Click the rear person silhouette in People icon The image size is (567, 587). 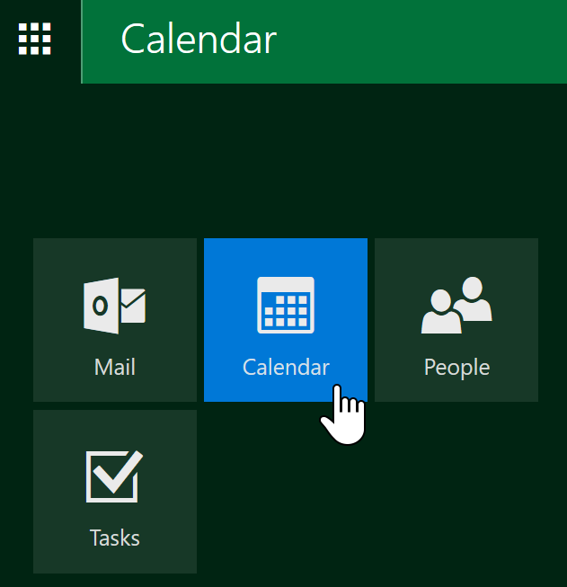pos(474,298)
